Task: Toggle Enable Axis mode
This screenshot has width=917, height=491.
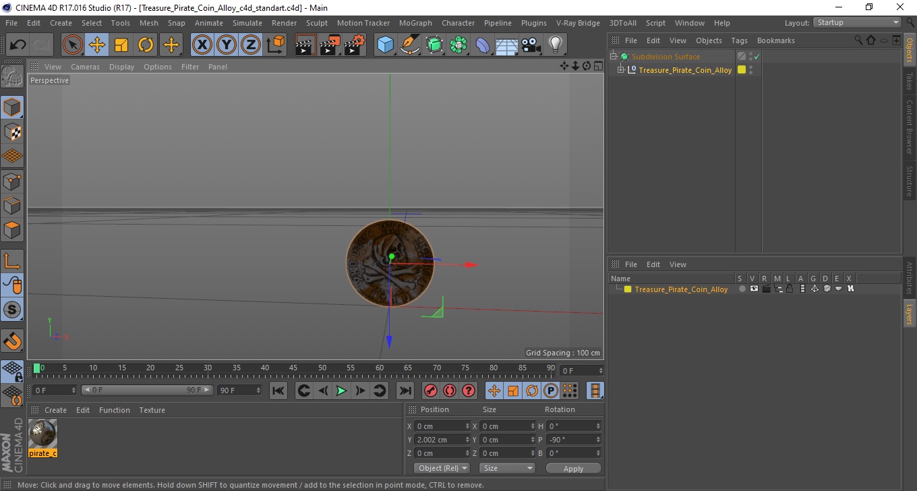Action: tap(12, 261)
